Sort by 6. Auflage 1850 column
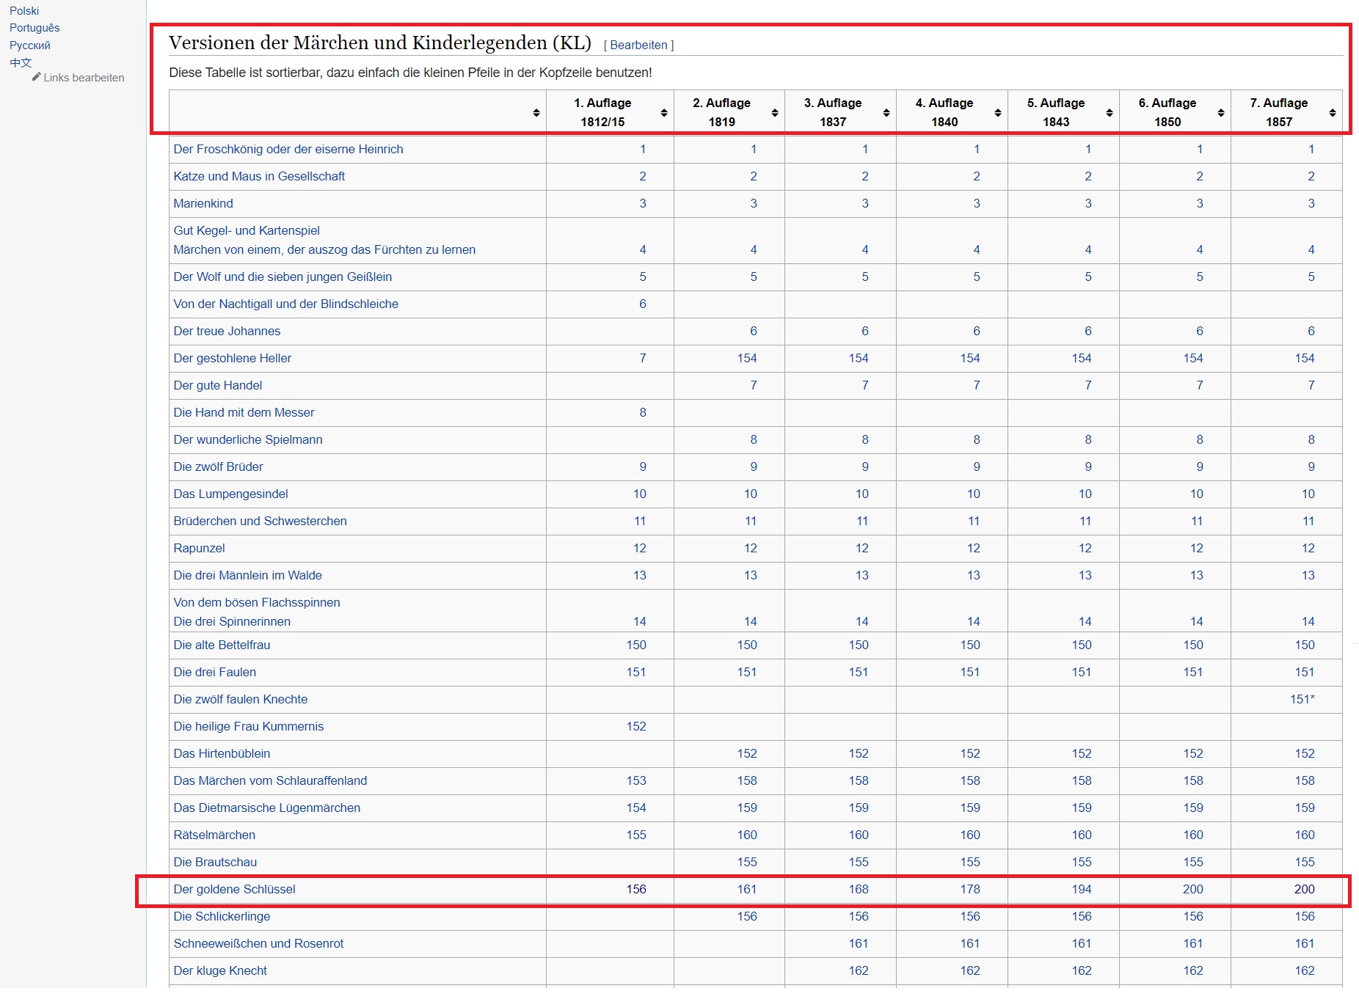The height and width of the screenshot is (999, 1359). [1221, 112]
